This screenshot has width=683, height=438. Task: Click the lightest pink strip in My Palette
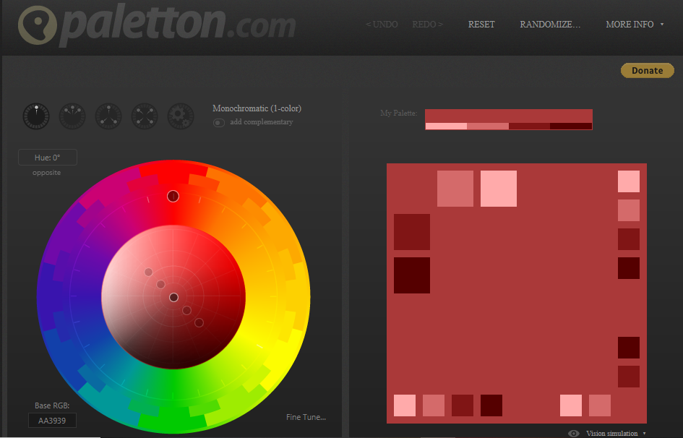point(445,126)
